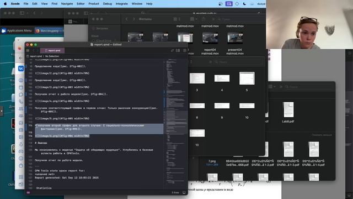Screen dimensions: 353x199
Task: Click the 'Показать меньше' link
Action: tap(322, 135)
